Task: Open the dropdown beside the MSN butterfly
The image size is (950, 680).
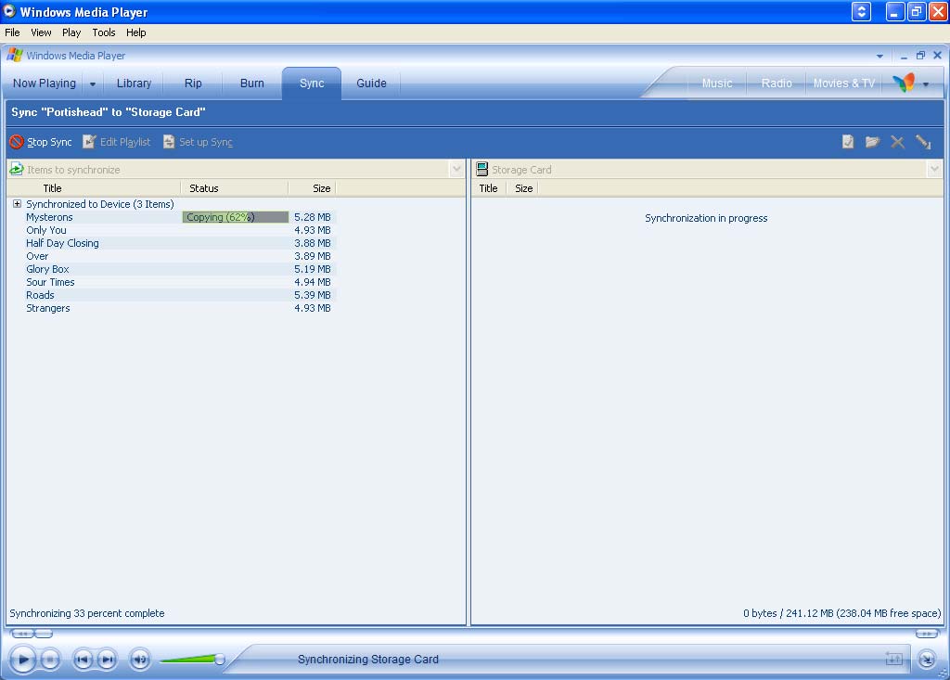Action: 926,83
